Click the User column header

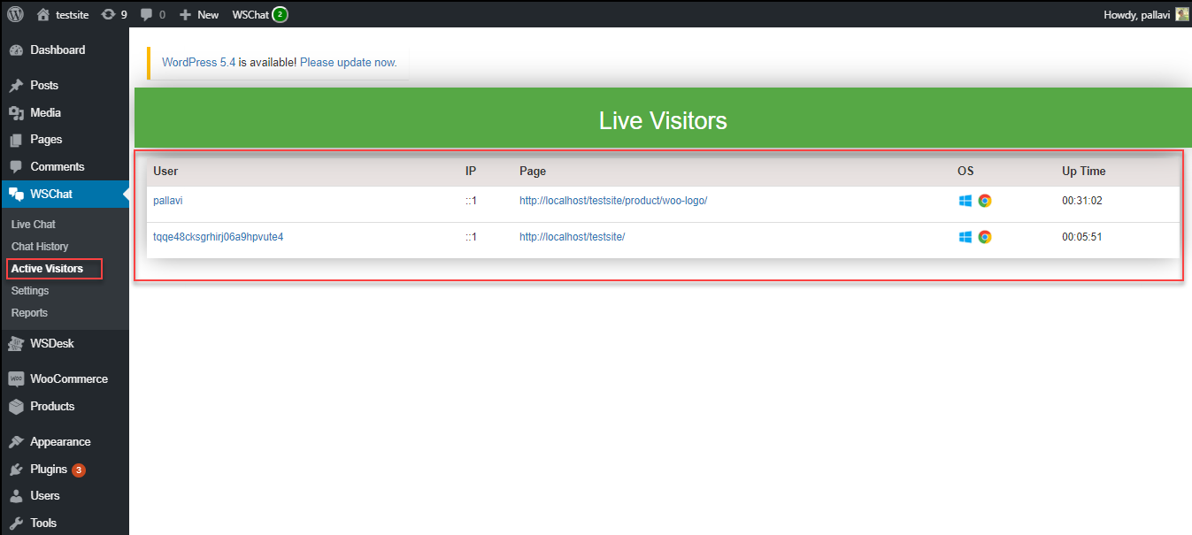click(165, 172)
